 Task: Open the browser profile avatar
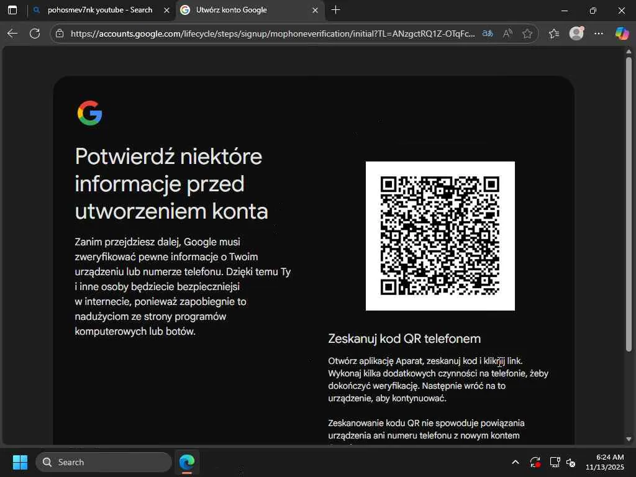click(x=576, y=34)
